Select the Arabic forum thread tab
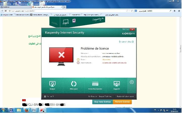The image size is (182, 114). click(x=47, y=7)
